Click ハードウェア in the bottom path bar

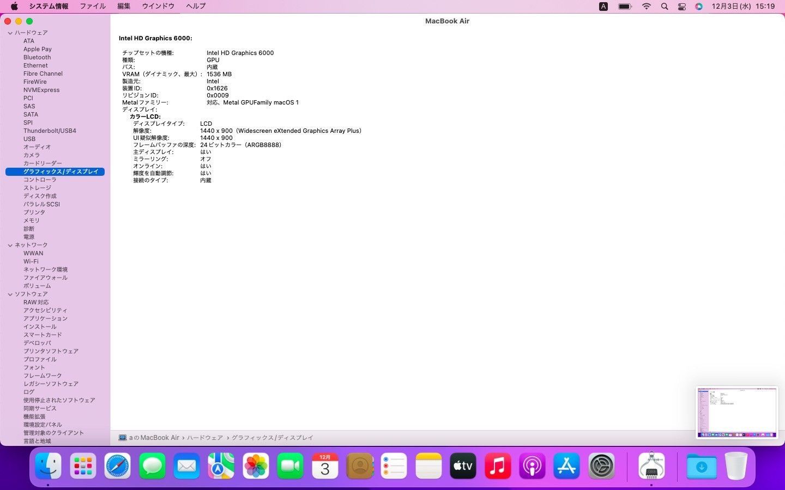click(x=205, y=438)
